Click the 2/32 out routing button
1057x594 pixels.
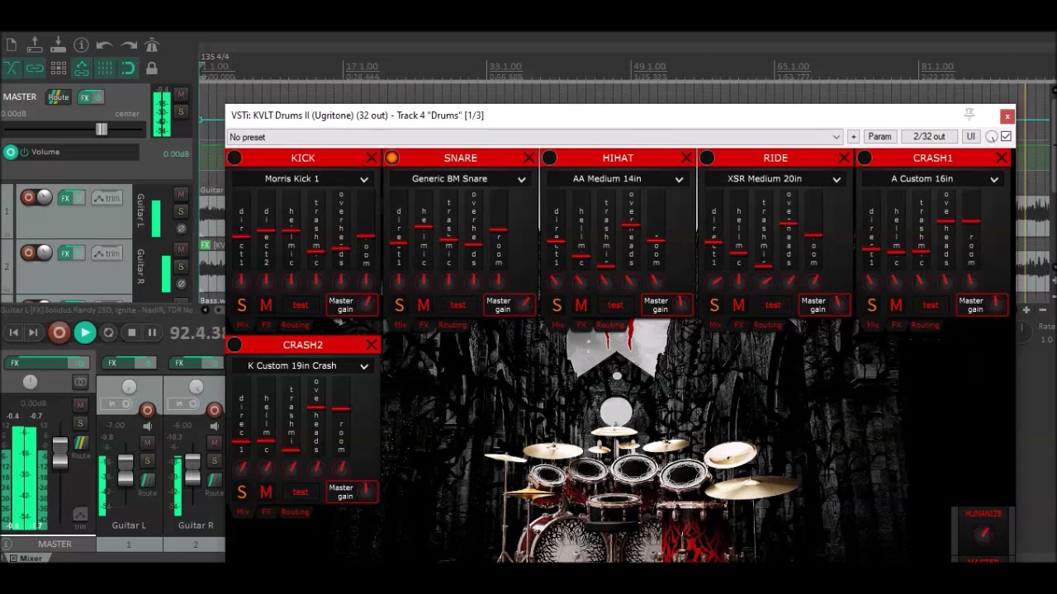coord(929,137)
